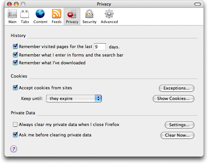Open the Security padlock icon
This screenshot has height=164, width=208.
tap(89, 15)
